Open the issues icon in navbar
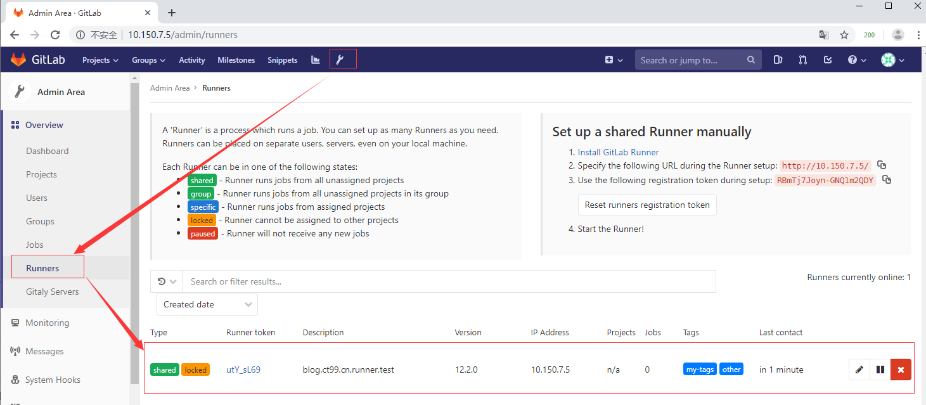The image size is (926, 405). (x=778, y=60)
